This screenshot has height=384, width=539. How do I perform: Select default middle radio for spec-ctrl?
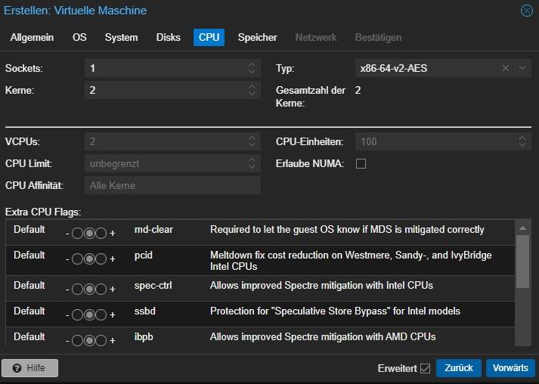[89, 287]
